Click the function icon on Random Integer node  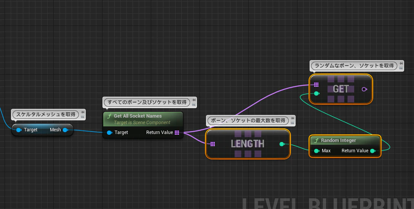pos(316,140)
